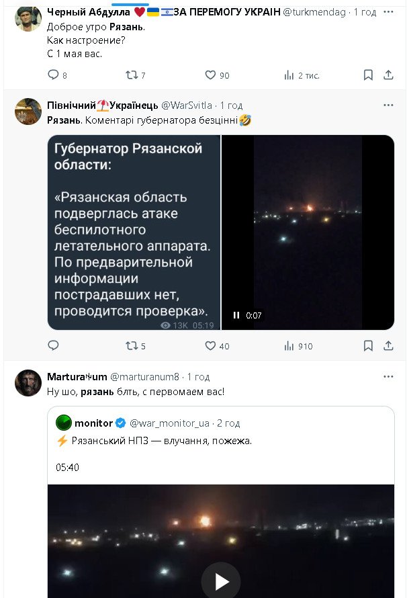This screenshot has height=598, width=407.
Task: Pause the video at 0:07
Action: [x=236, y=315]
